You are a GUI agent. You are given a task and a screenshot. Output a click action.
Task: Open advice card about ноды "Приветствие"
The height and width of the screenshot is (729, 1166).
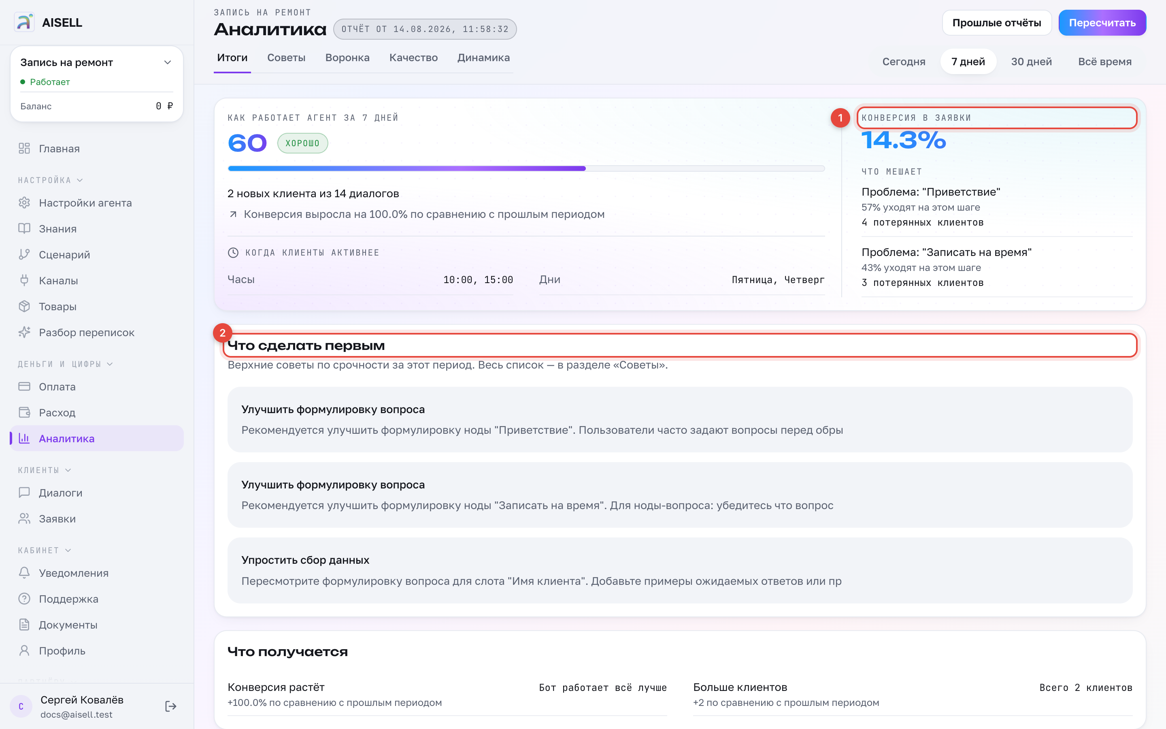point(679,420)
